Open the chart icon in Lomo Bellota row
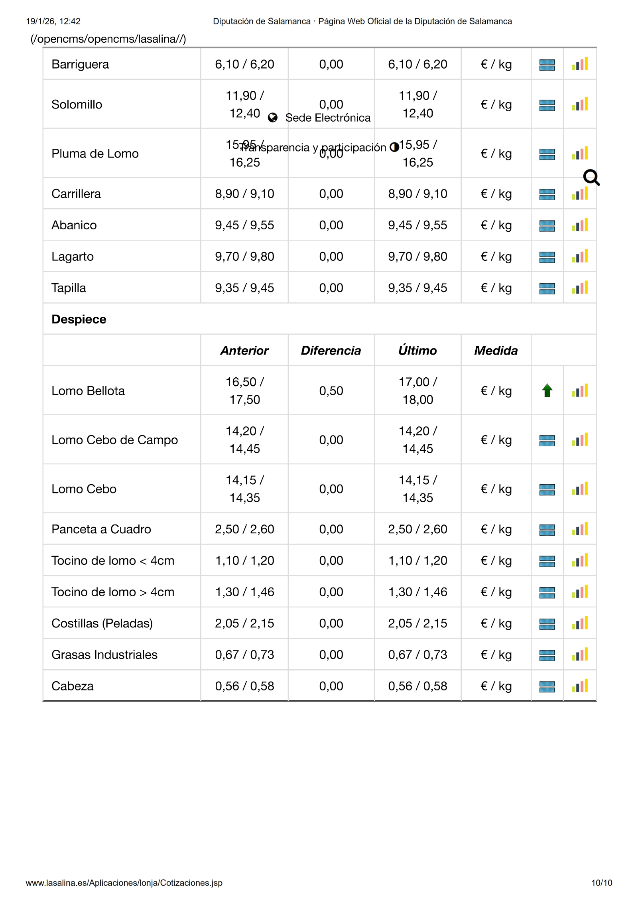This screenshot has height=903, width=638. click(579, 390)
